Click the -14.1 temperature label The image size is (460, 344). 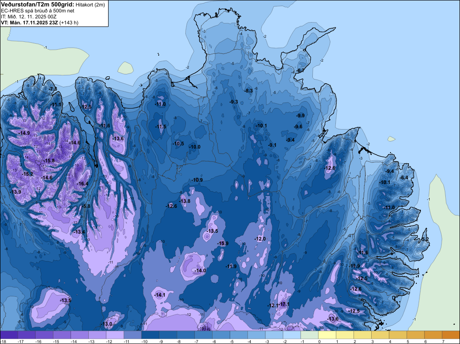[x=160, y=295]
